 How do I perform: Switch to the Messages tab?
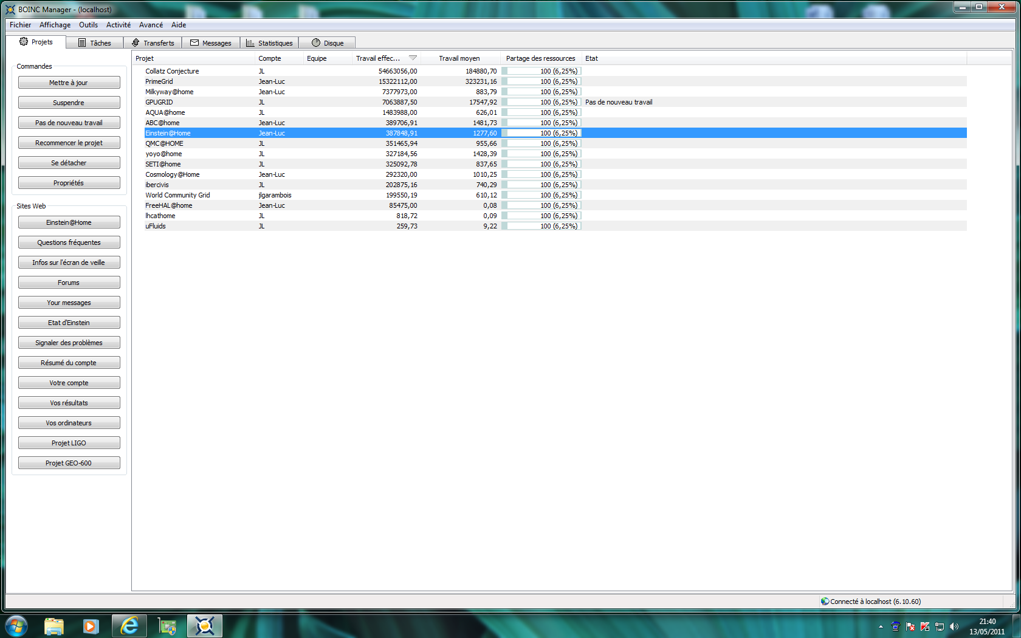click(x=211, y=43)
